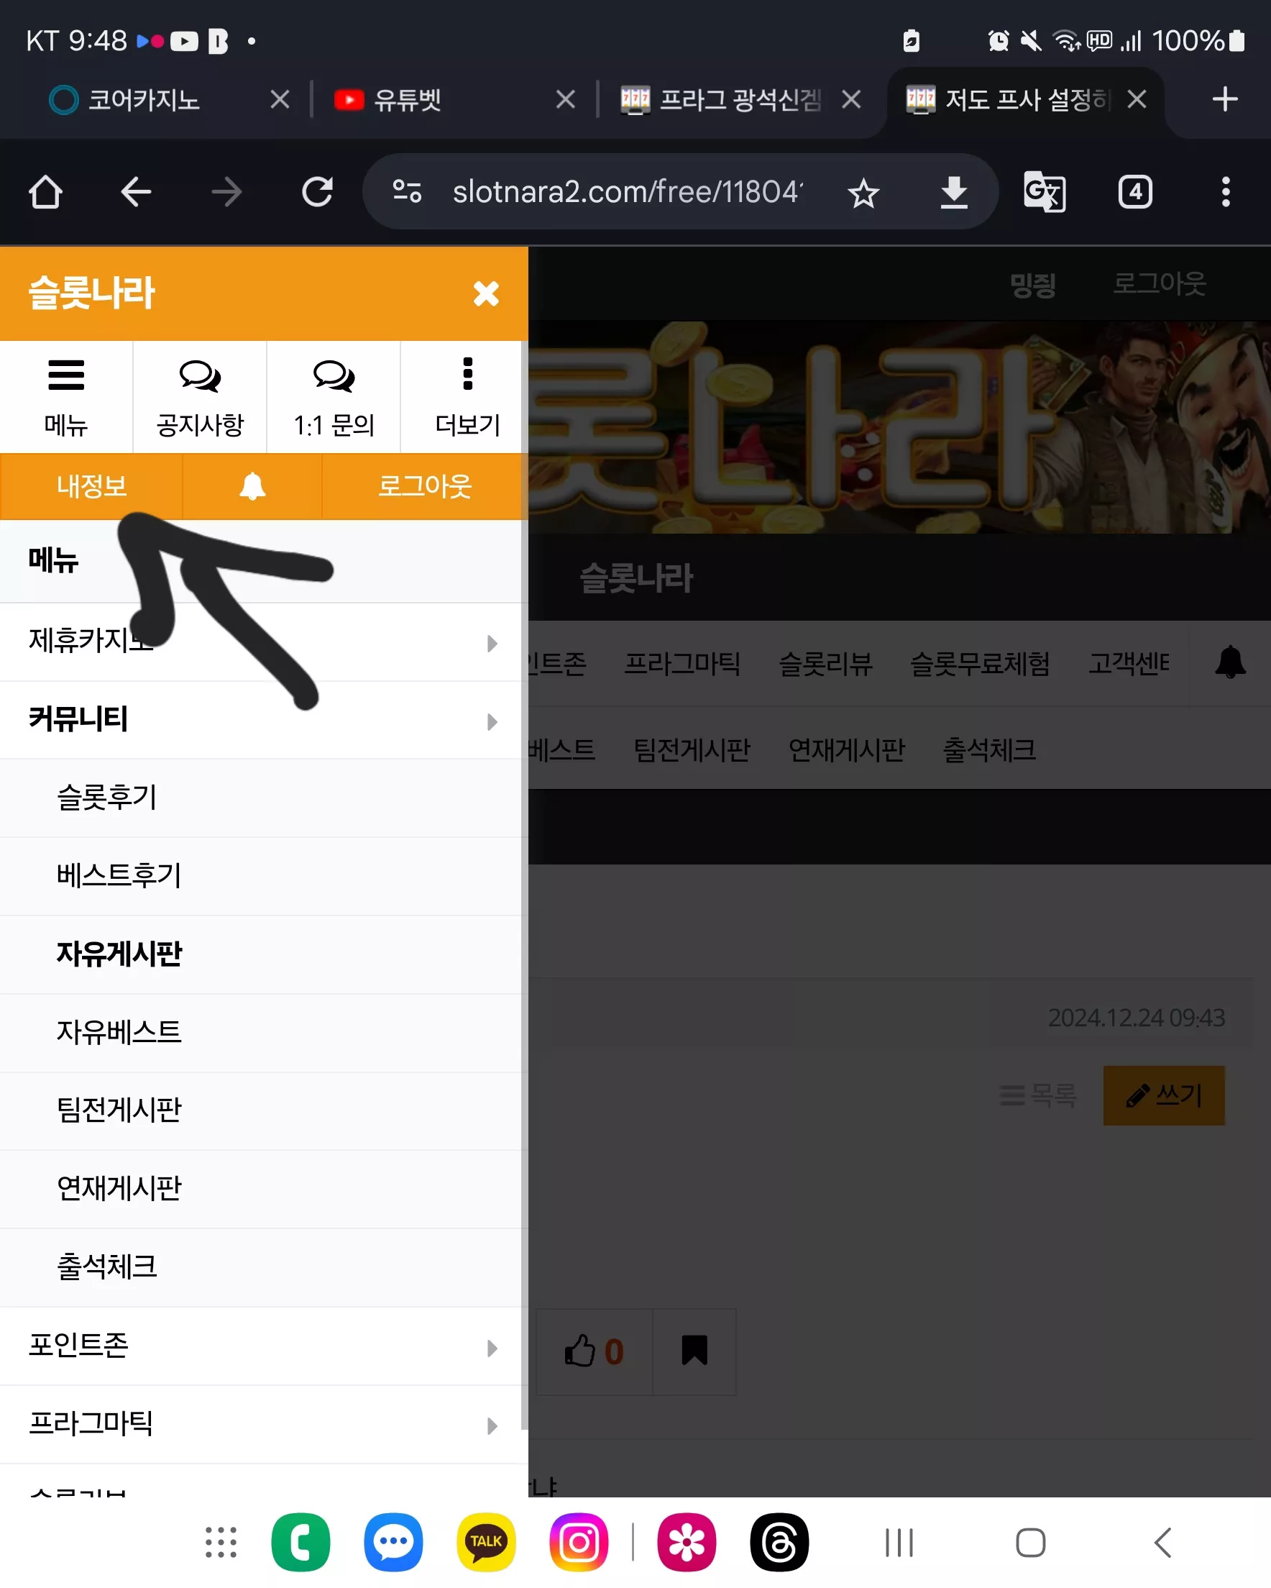Open 슬롯무료체험 in the page navigation
The image size is (1271, 1588).
[980, 664]
